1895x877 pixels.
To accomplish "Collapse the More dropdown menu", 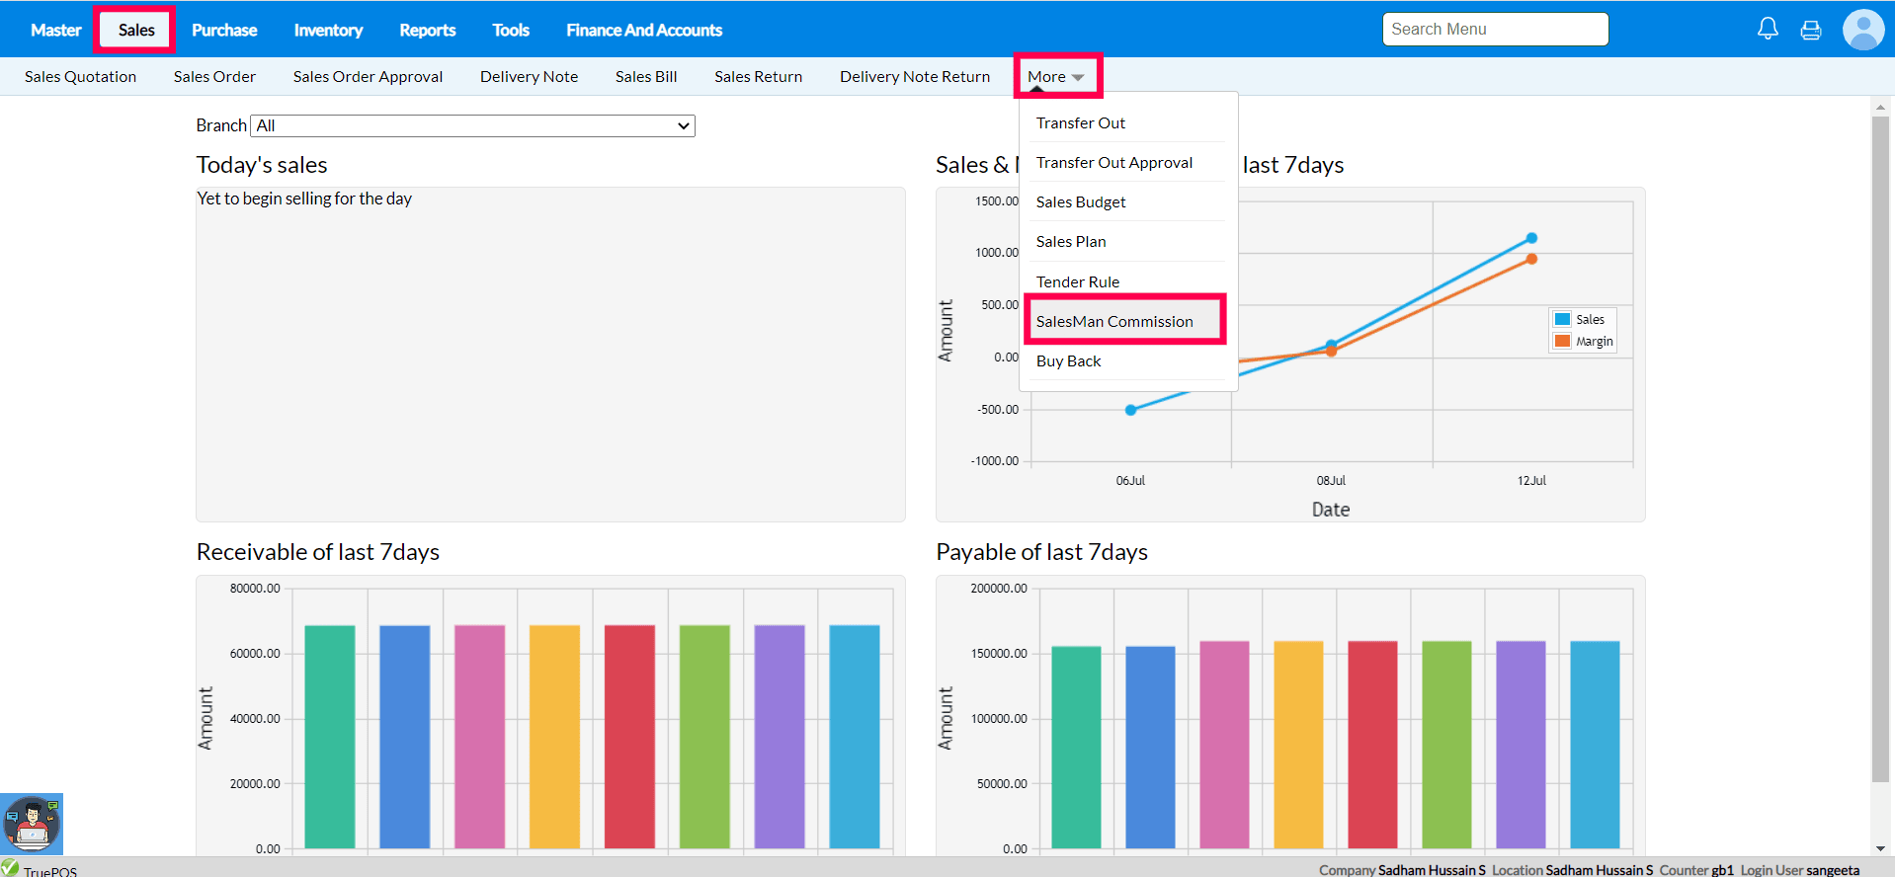I will (1056, 77).
